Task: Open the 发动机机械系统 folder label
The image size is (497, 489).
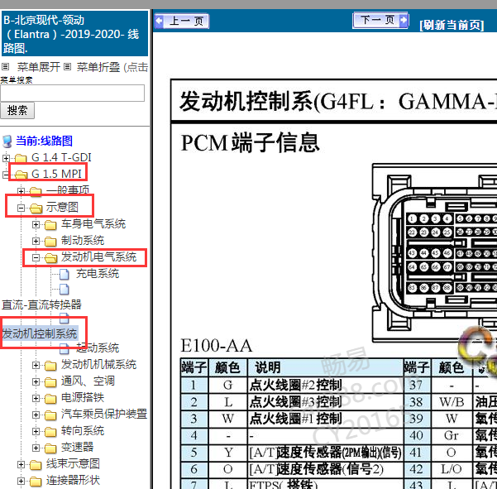Action: (x=98, y=365)
